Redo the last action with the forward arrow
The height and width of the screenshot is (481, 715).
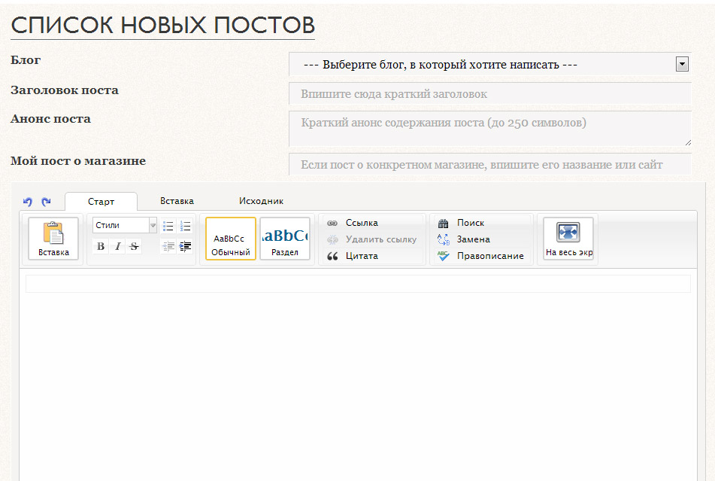(45, 201)
